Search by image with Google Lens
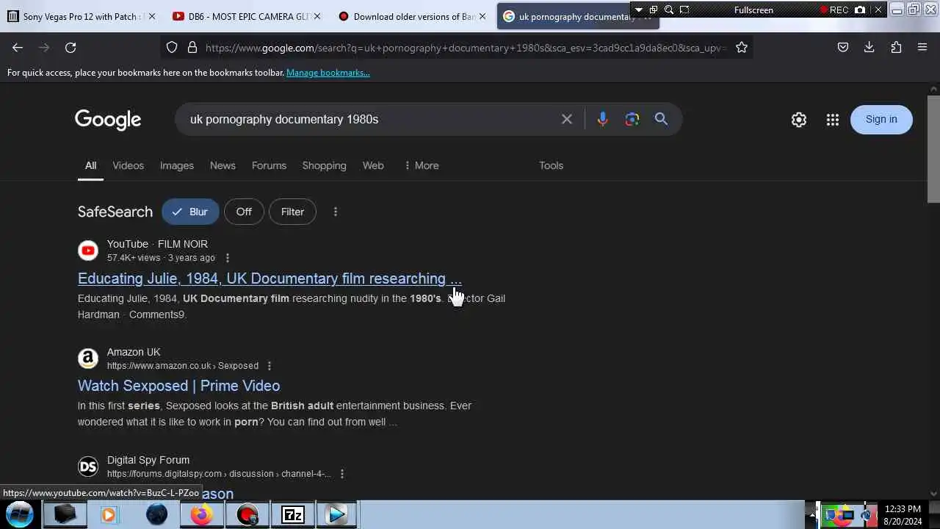 632,119
